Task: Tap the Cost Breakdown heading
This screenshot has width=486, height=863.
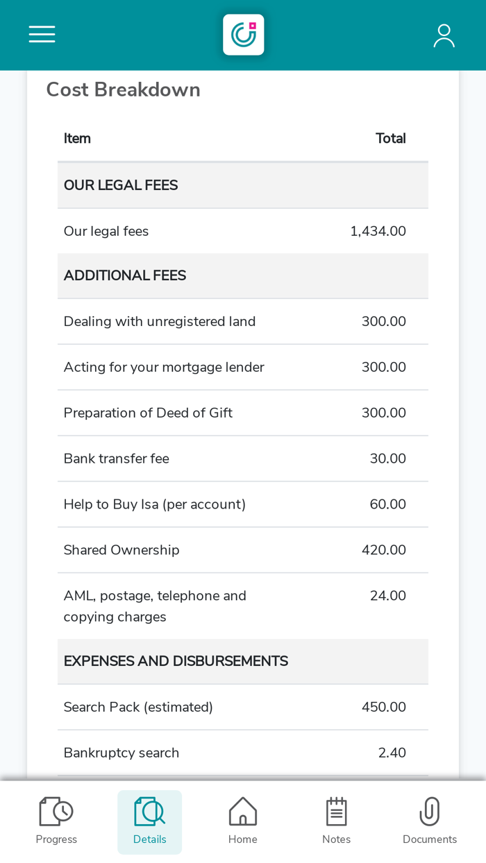Action: pos(123,89)
